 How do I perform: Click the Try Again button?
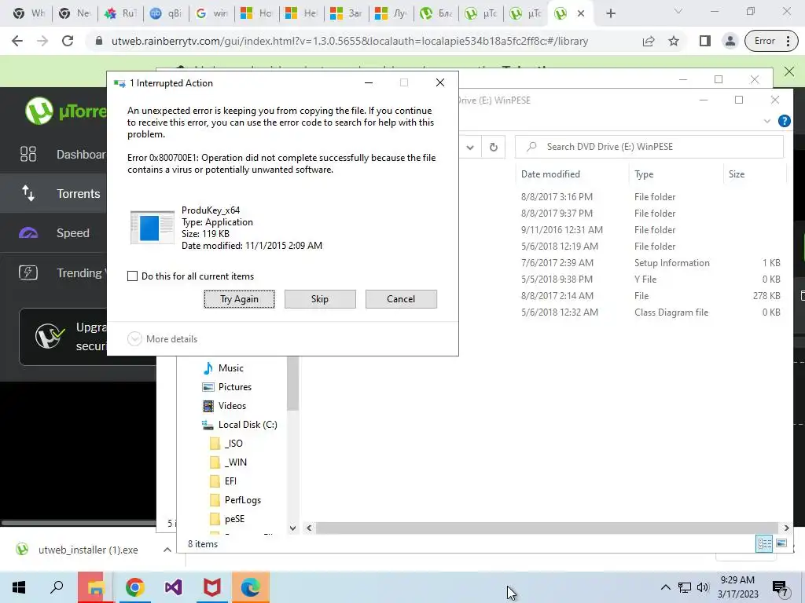tap(239, 299)
